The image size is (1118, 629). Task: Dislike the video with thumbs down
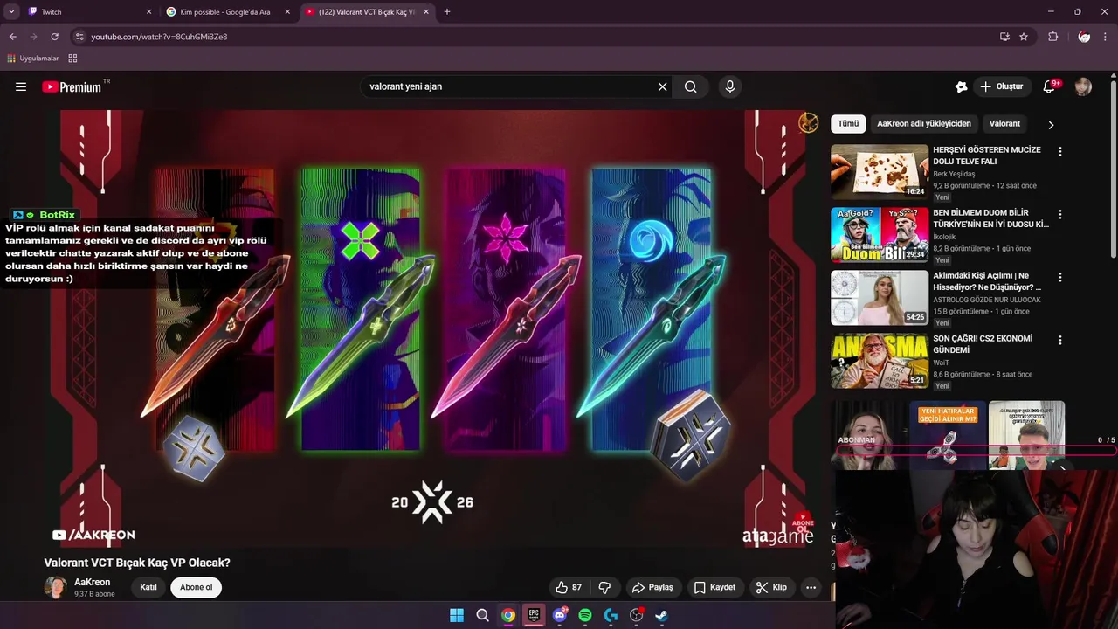604,587
